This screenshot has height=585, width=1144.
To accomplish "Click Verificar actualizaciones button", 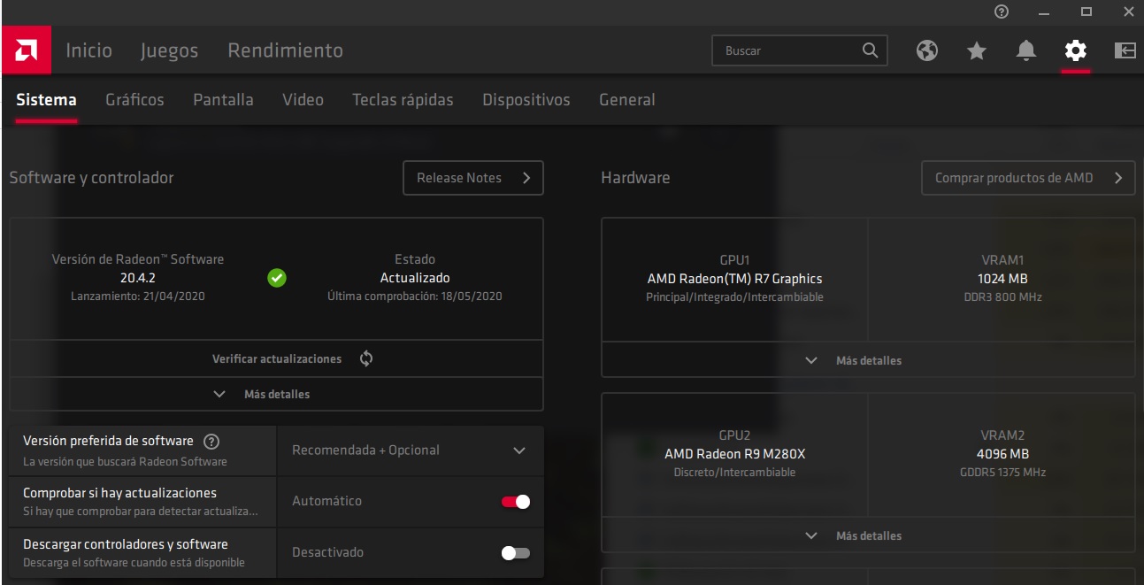I will click(x=276, y=358).
